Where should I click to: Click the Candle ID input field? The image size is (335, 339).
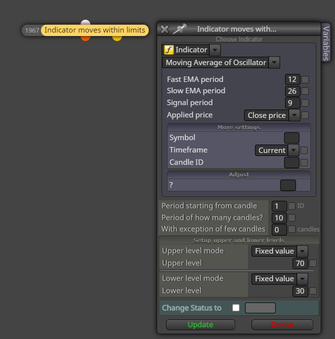[292, 162]
